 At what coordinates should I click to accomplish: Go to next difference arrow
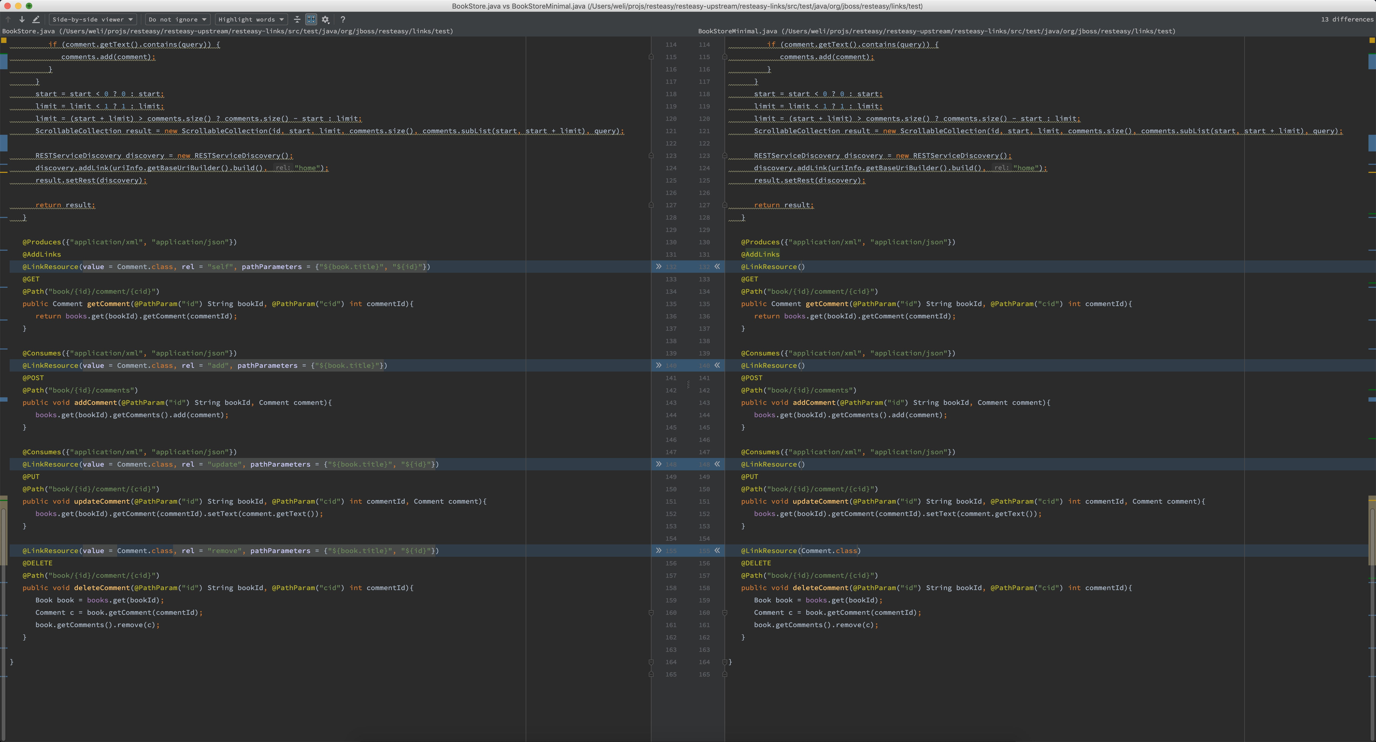pyautogui.click(x=22, y=19)
